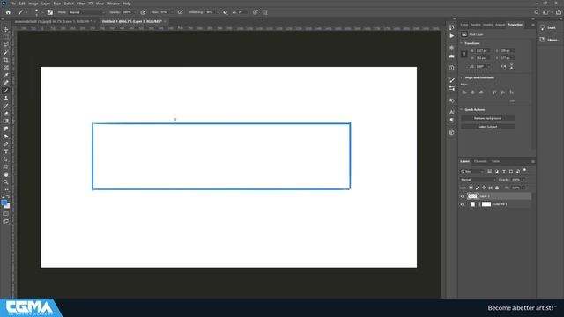The width and height of the screenshot is (564, 317).
Task: Open the brush Mode dropdown
Action: pyautogui.click(x=86, y=12)
